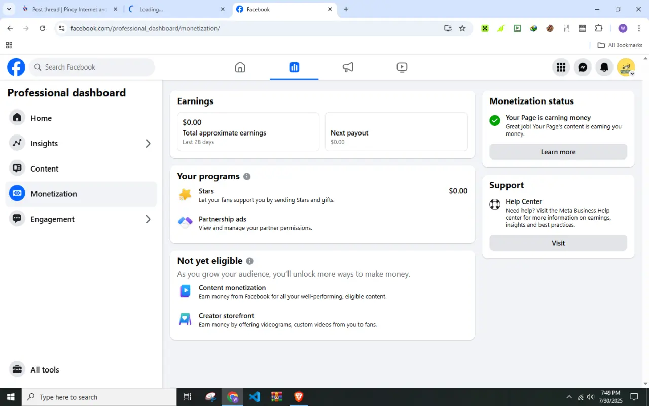Click the Stars program star icon
Viewport: 649px width, 406px height.
[x=185, y=195]
